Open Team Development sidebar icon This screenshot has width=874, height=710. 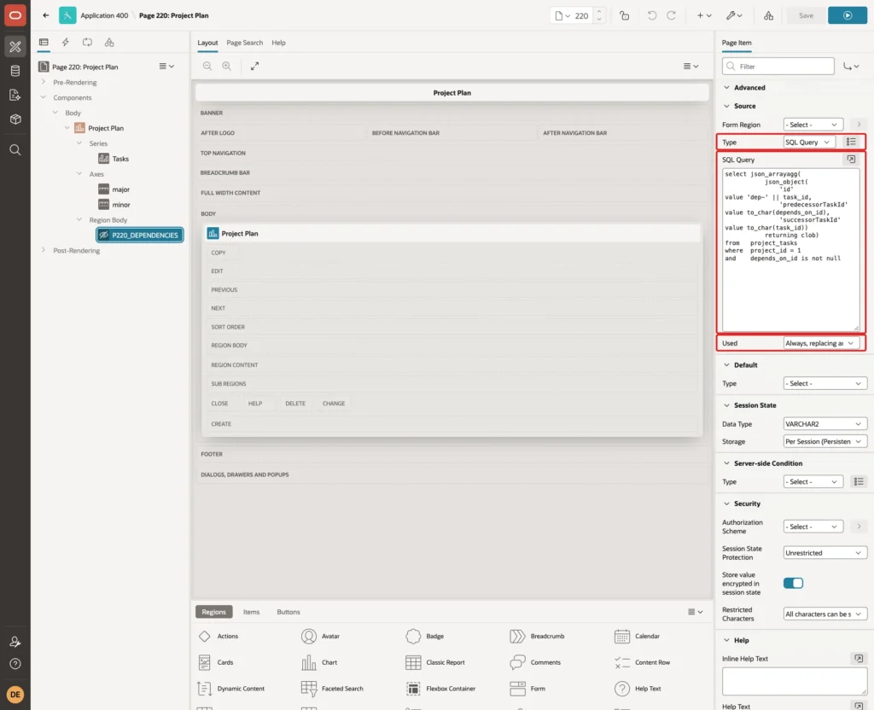point(15,95)
